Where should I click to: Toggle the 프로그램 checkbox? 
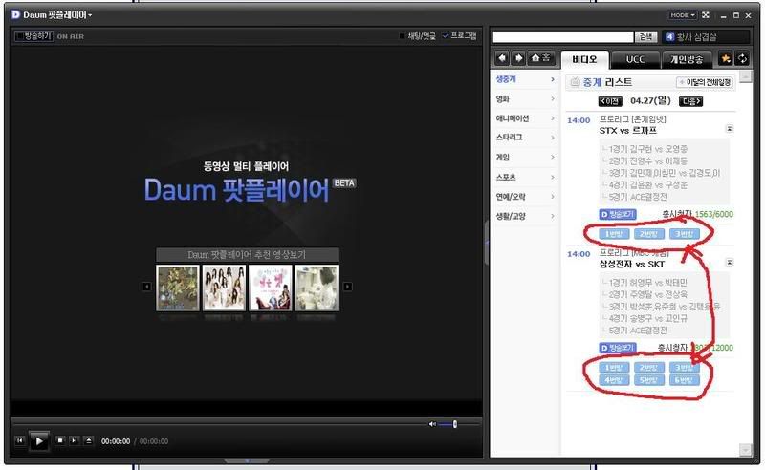(x=445, y=35)
